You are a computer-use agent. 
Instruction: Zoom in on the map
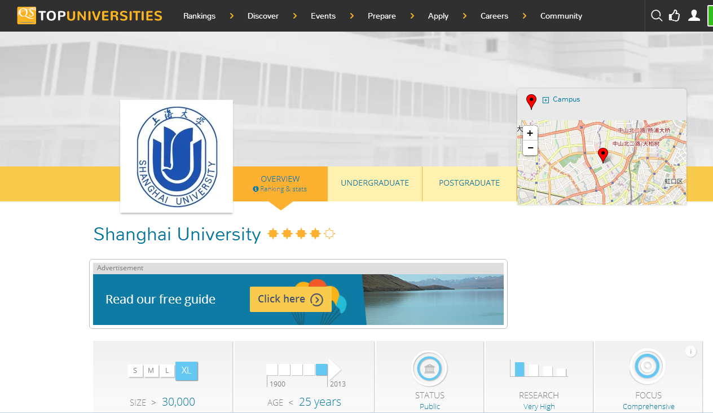(x=530, y=134)
